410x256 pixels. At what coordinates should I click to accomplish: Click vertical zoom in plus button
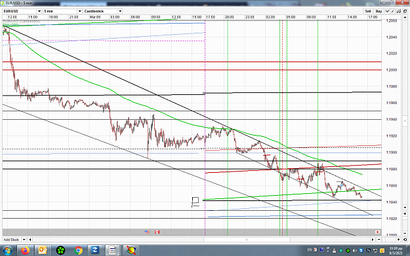click(405, 213)
